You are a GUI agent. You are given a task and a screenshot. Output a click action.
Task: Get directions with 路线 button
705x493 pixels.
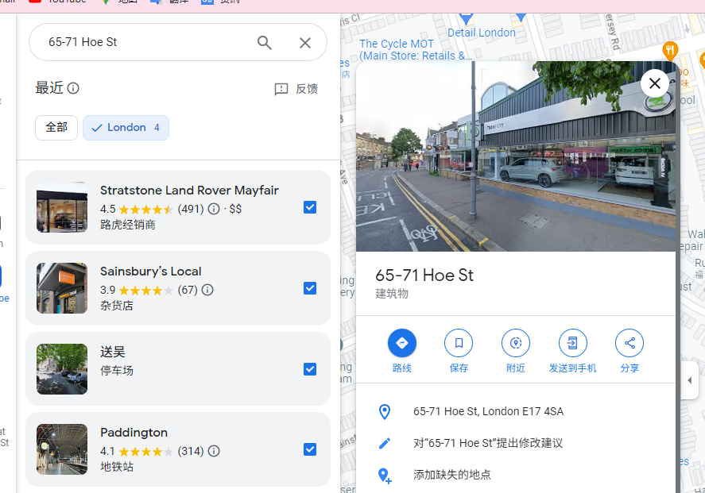[402, 343]
